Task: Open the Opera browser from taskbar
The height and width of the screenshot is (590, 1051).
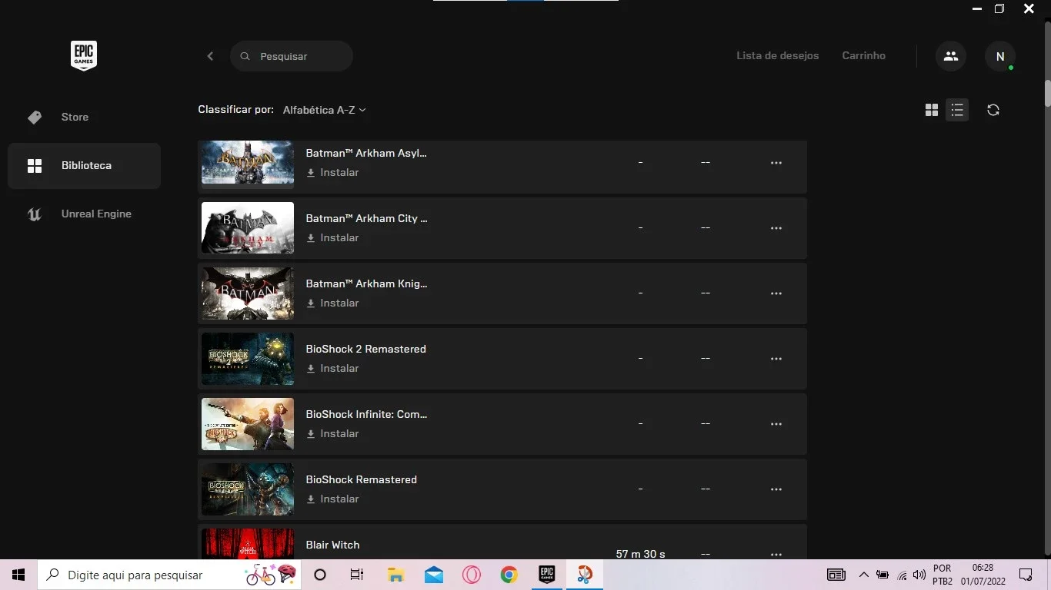Action: (x=471, y=575)
